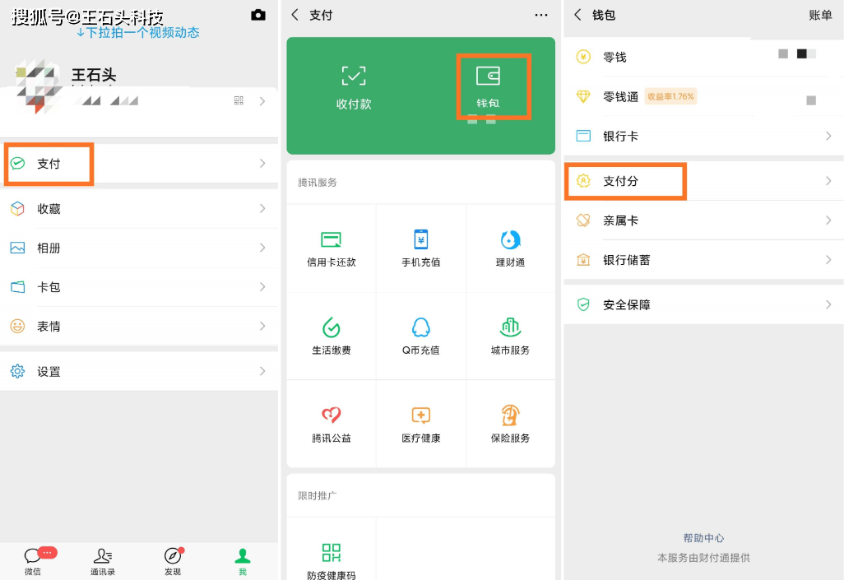Viewport: 844px width, 580px height.
Task: Expand the 设置 settings row arrow
Action: coord(262,371)
